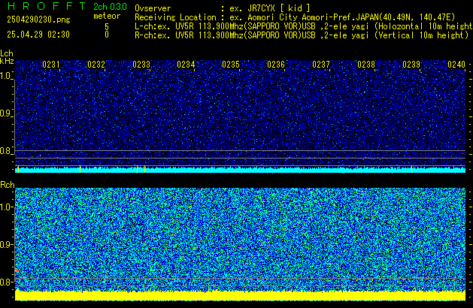The width and height of the screenshot is (473, 308).
Task: Select the 0232 time label
Action: [96, 65]
